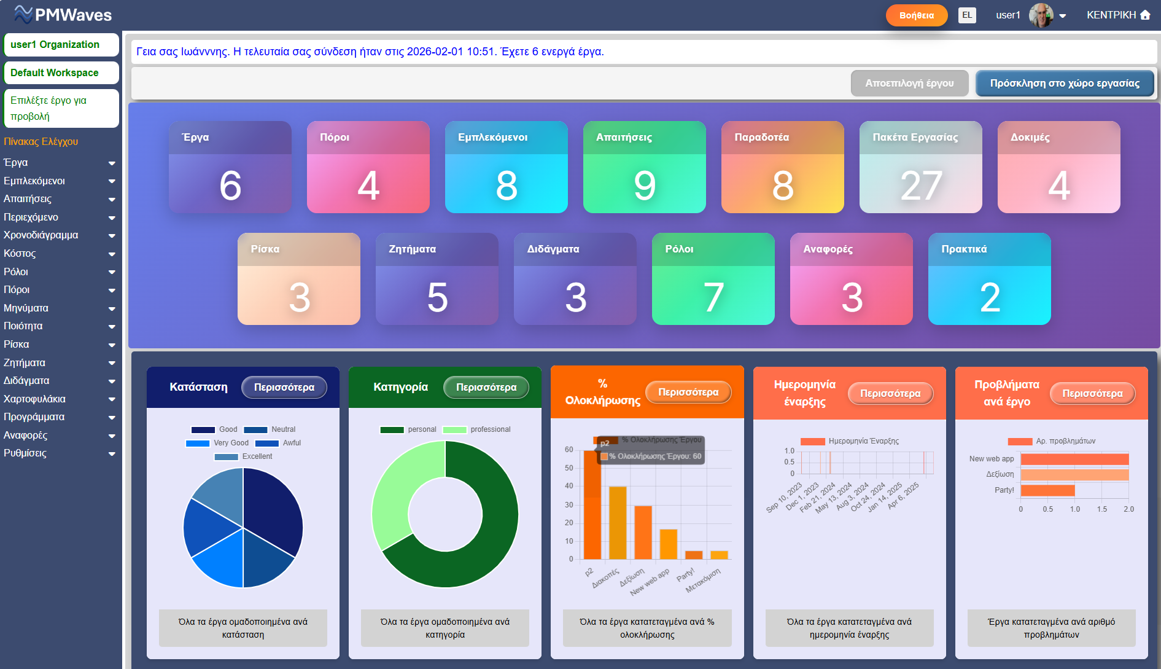Click the Βοήθεια button
Viewport: 1161px width, 669px height.
[x=916, y=15]
